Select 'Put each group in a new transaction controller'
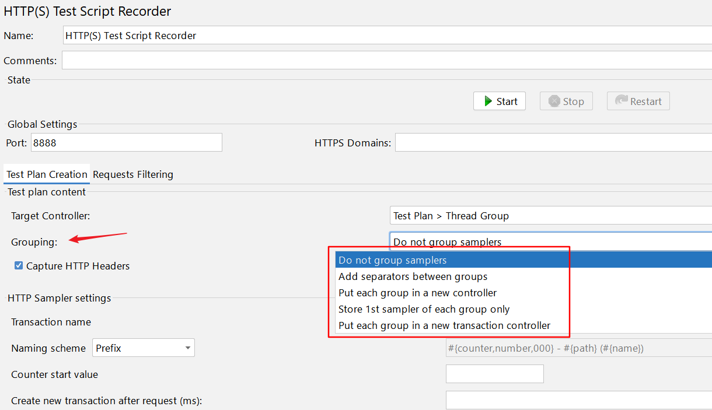 [x=444, y=325]
